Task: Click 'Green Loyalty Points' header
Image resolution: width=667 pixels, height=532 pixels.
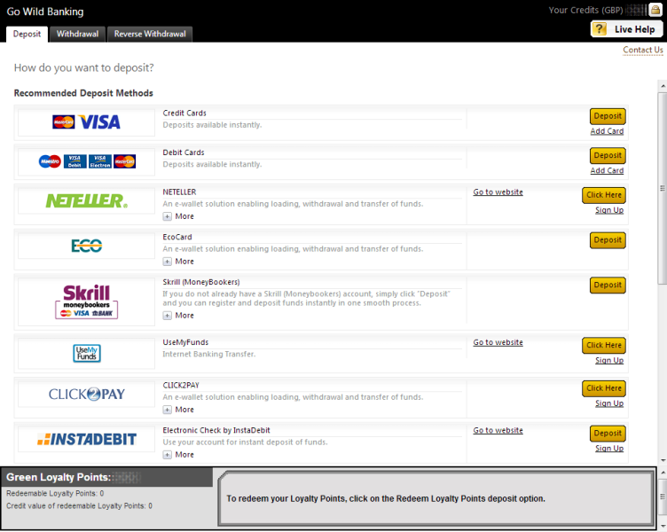Action: pyautogui.click(x=59, y=478)
